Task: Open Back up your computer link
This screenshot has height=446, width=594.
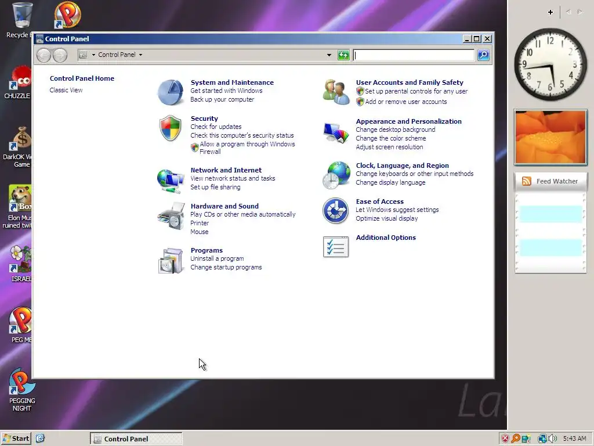Action: click(x=222, y=100)
